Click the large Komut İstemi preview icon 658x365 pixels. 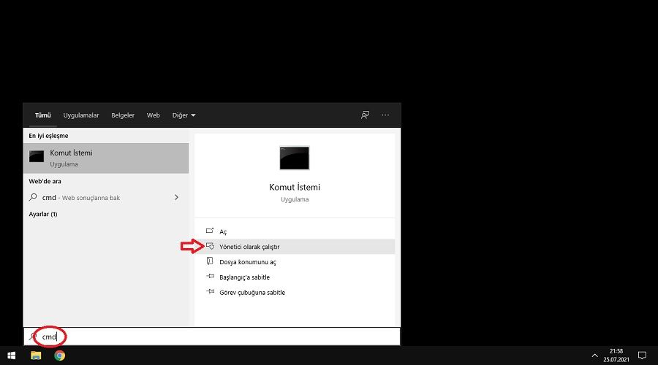294,158
